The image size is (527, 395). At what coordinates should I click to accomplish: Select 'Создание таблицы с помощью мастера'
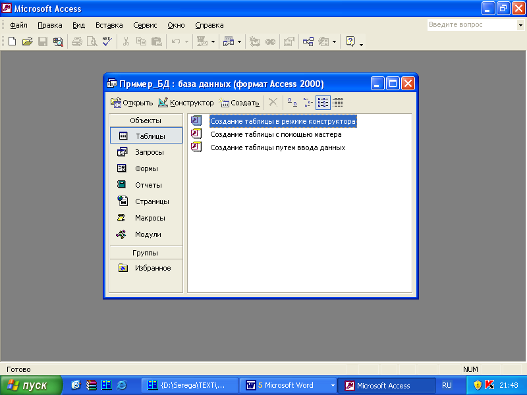click(x=275, y=134)
